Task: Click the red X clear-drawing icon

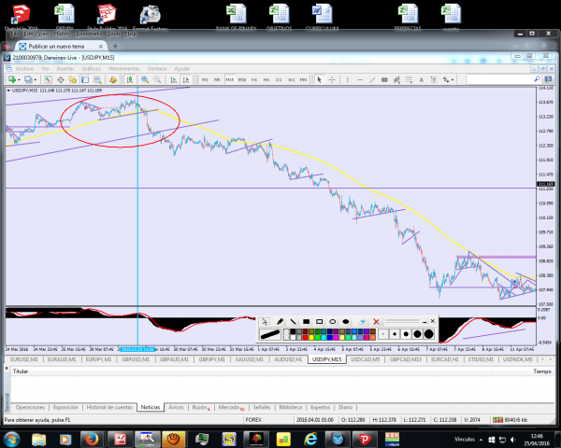Action: (x=376, y=321)
